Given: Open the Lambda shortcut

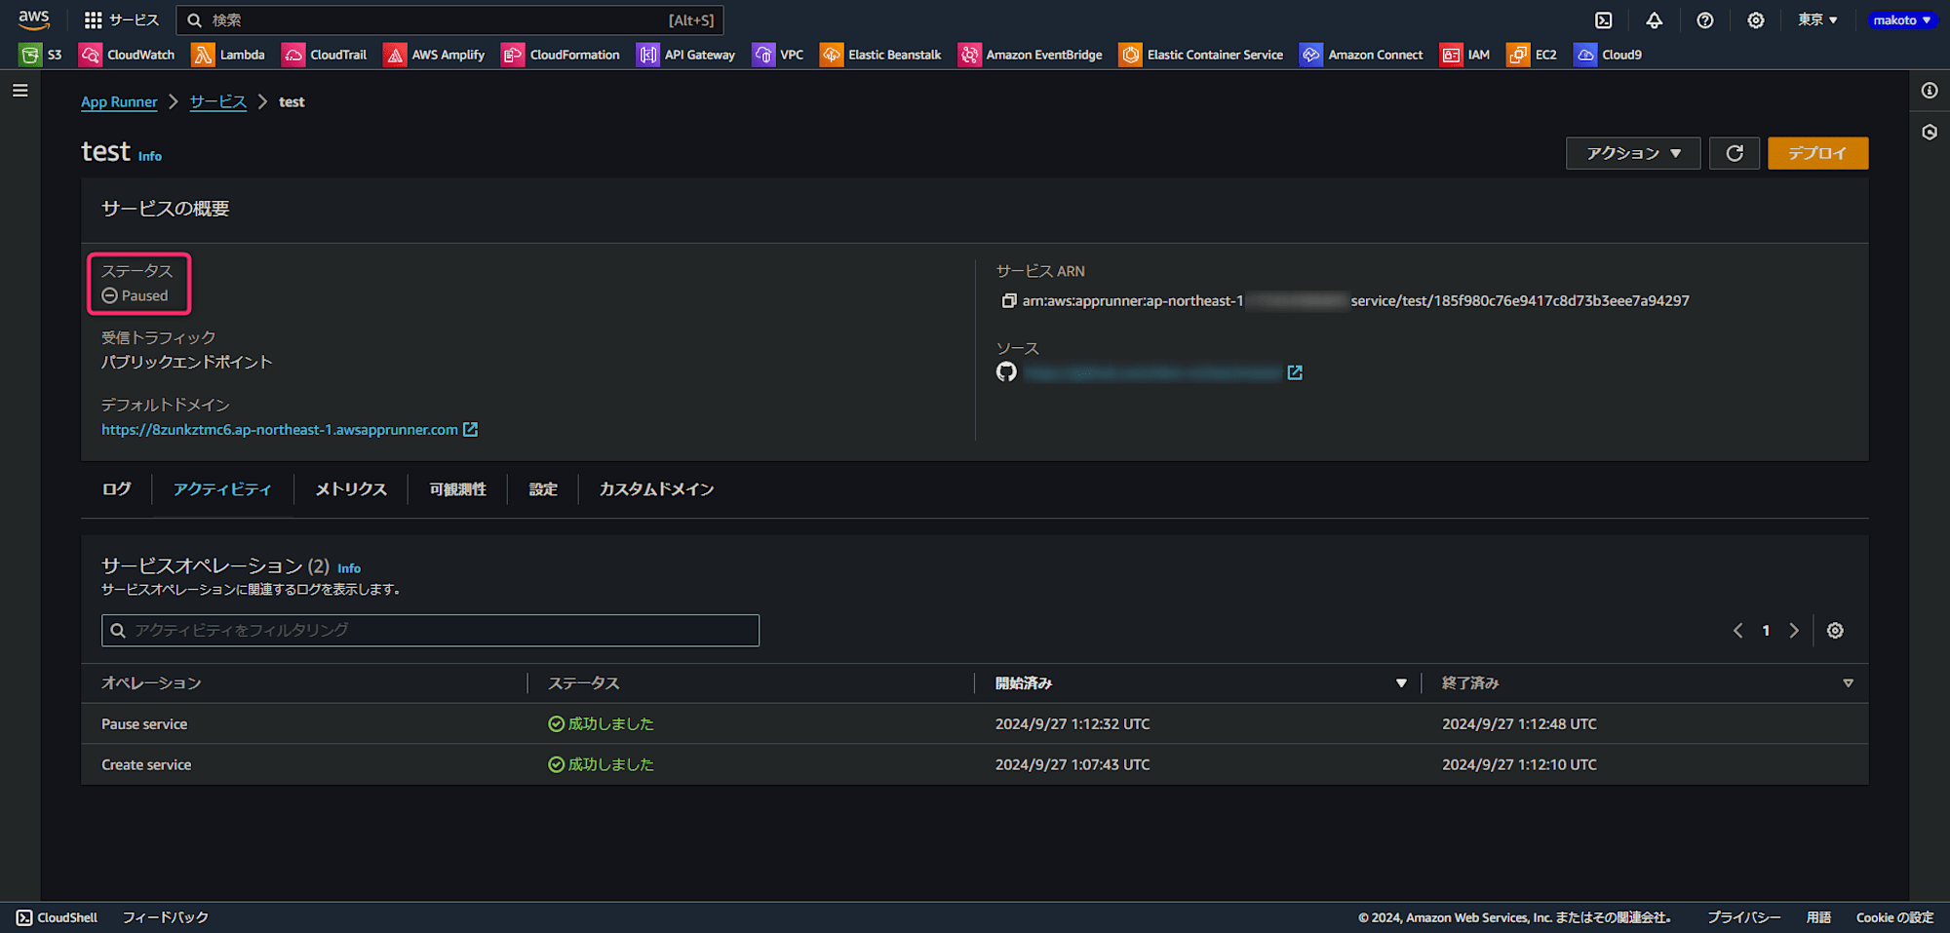Looking at the screenshot, I should (x=229, y=55).
